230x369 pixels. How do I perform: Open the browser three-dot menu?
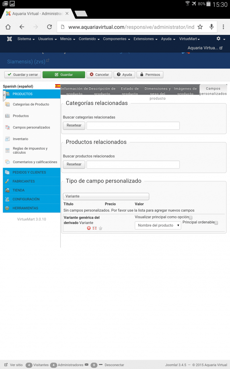click(223, 27)
